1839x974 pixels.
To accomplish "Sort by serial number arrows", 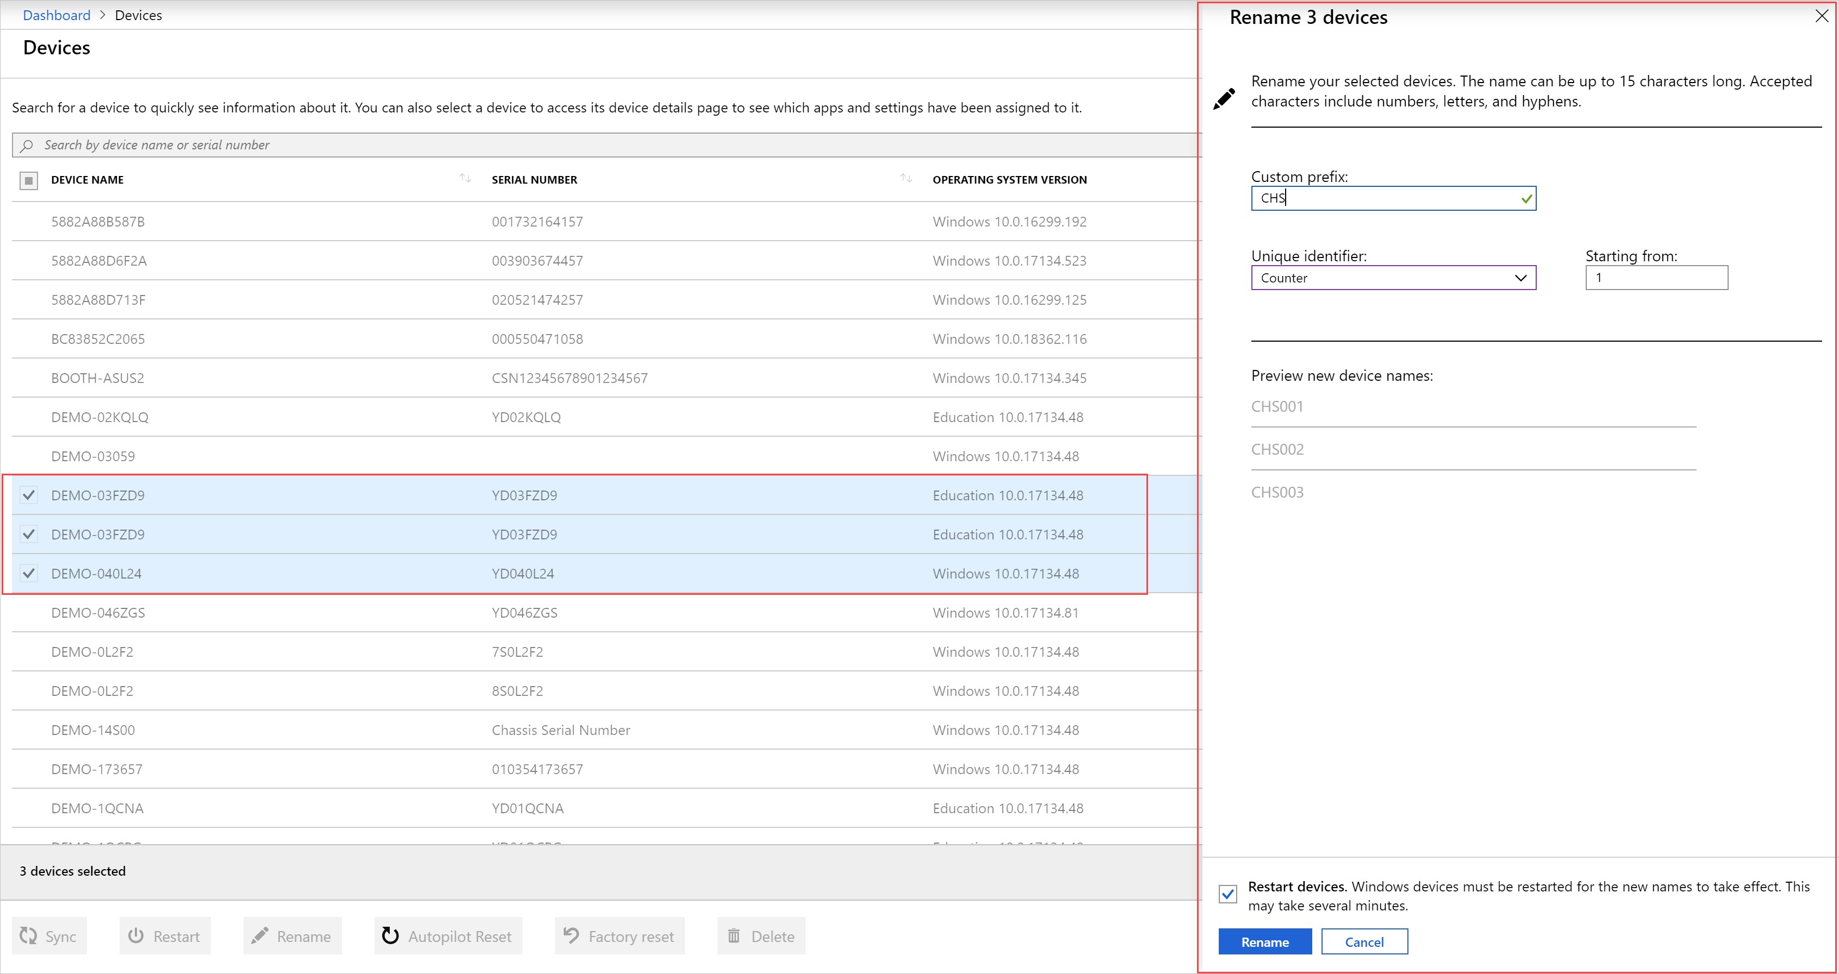I will [x=906, y=178].
